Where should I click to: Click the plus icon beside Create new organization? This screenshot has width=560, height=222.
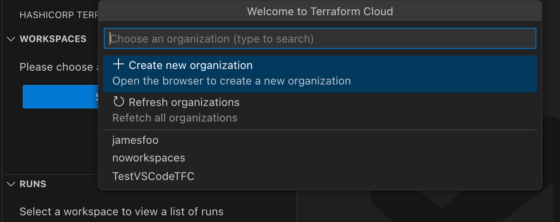119,65
